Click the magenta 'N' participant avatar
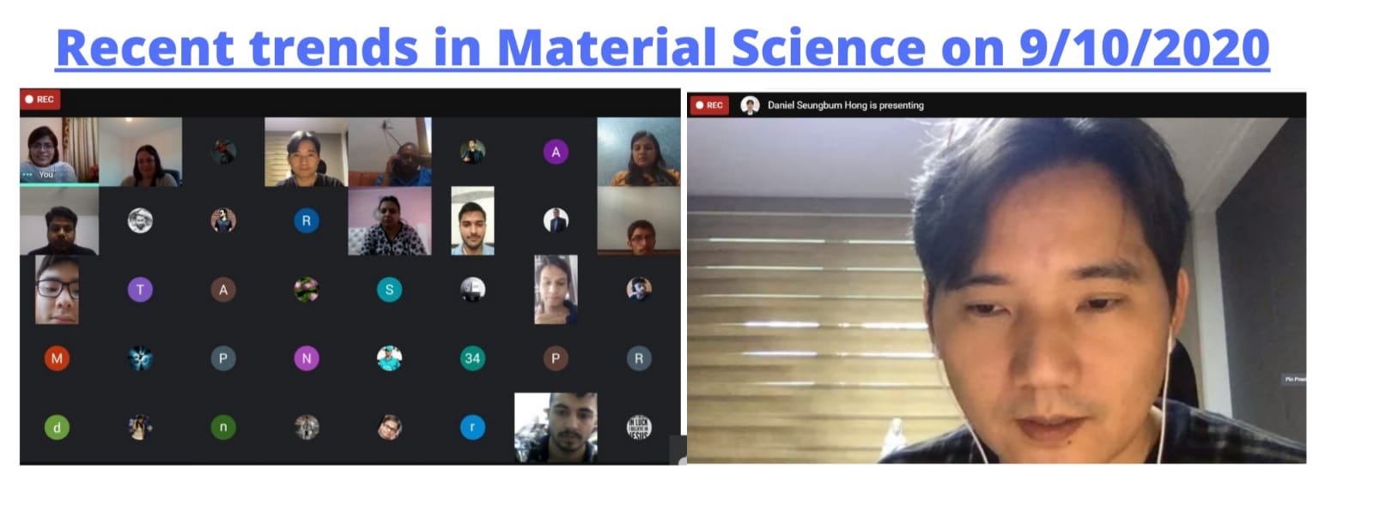This screenshot has width=1374, height=517. [x=307, y=358]
